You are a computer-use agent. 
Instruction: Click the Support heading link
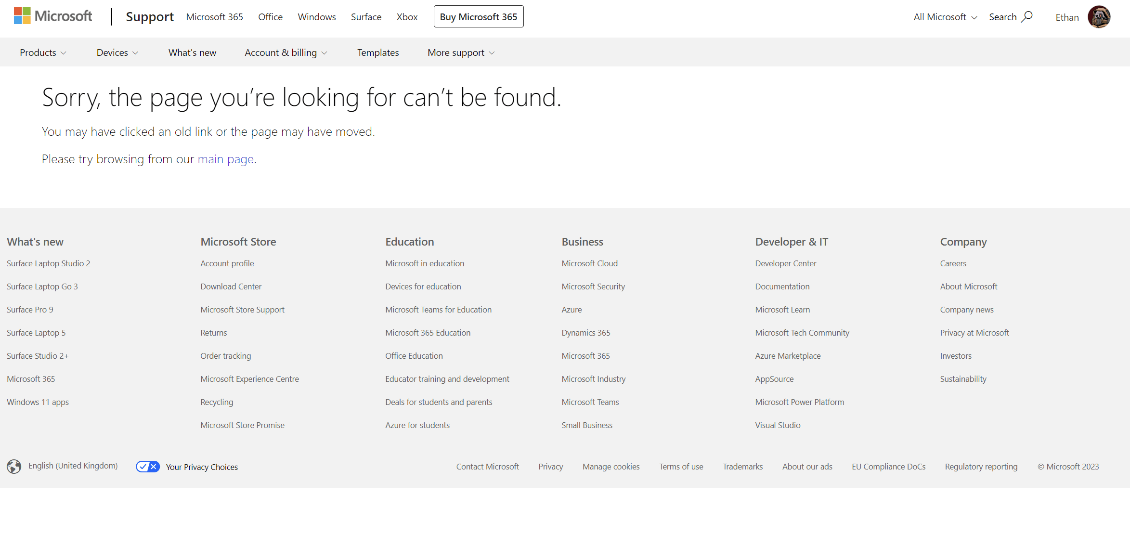tap(150, 17)
